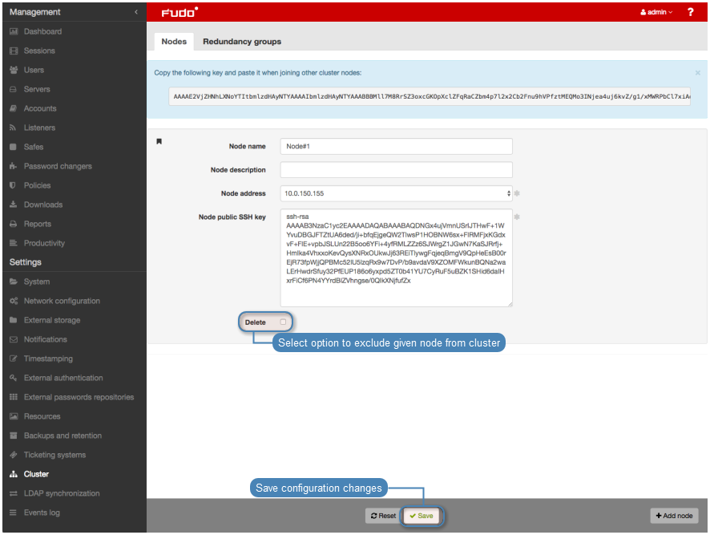Switch to the Redundancy groups tab
714x539 pixels.
pyautogui.click(x=242, y=42)
